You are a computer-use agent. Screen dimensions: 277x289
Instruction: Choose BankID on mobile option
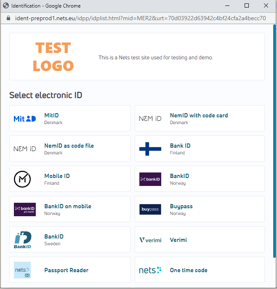(x=70, y=209)
